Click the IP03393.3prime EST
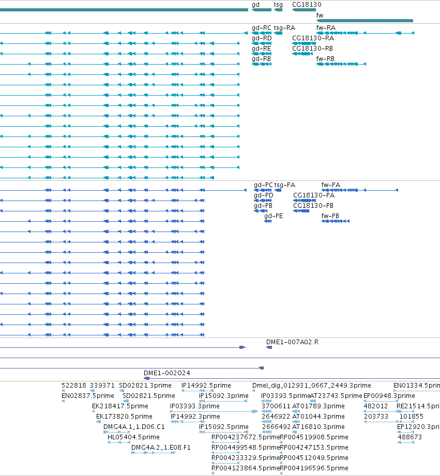 (214, 411)
